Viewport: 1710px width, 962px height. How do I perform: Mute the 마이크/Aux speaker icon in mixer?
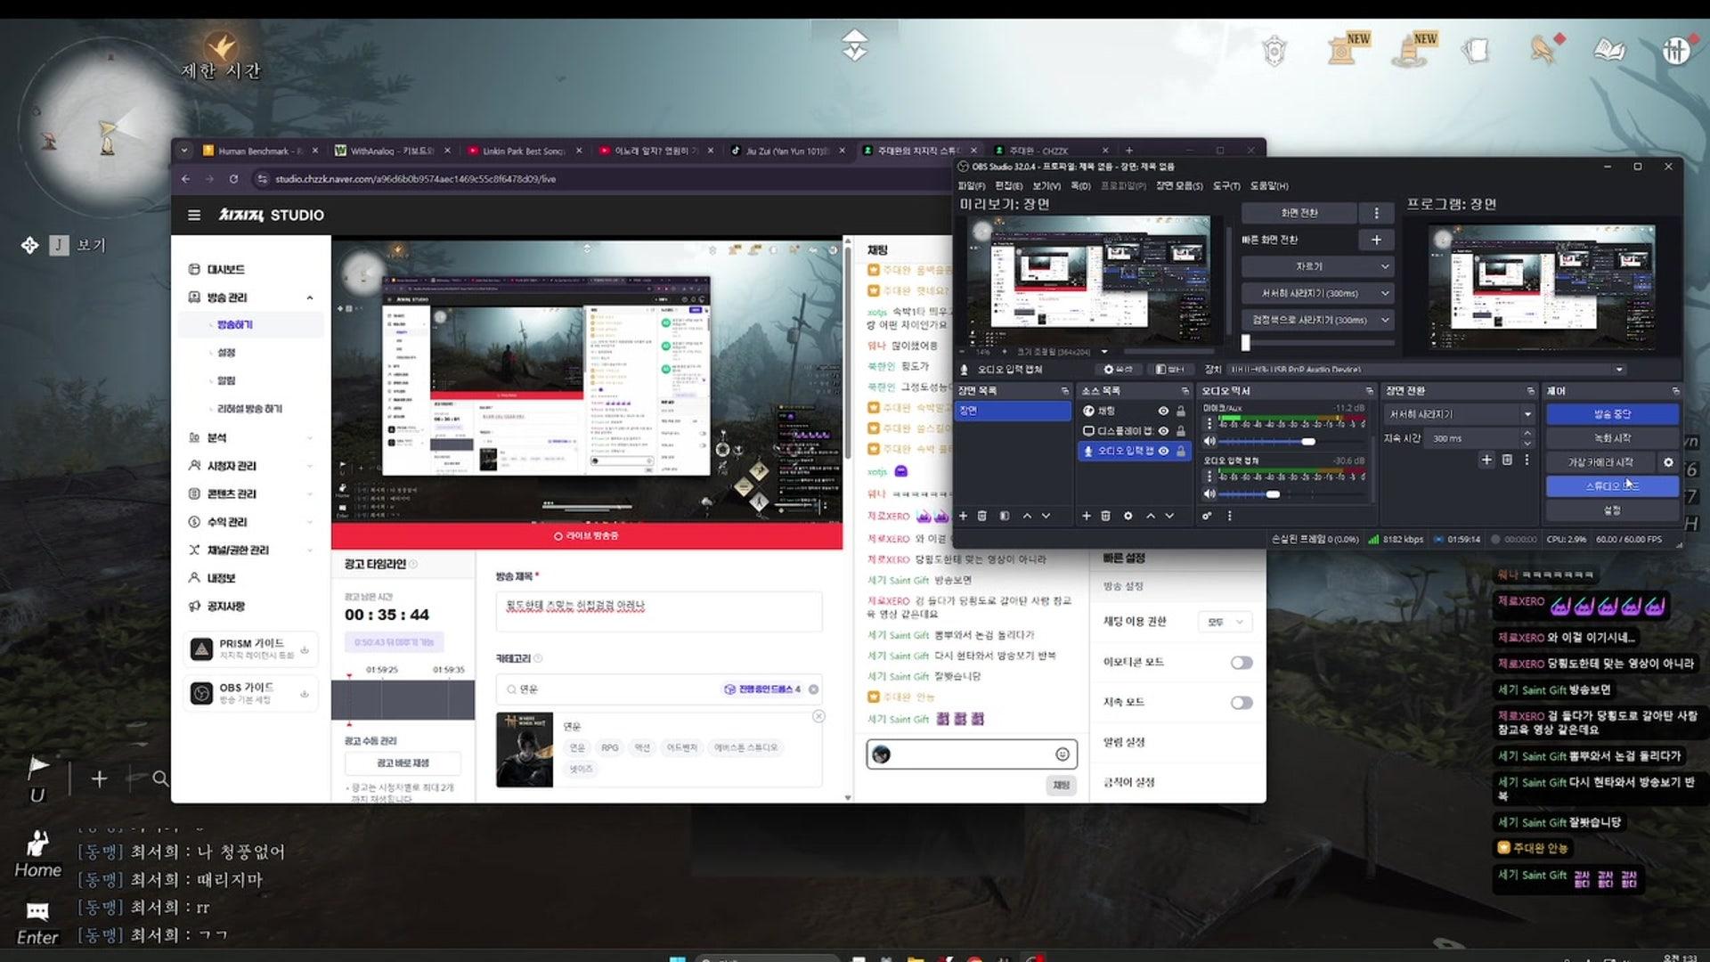point(1209,441)
